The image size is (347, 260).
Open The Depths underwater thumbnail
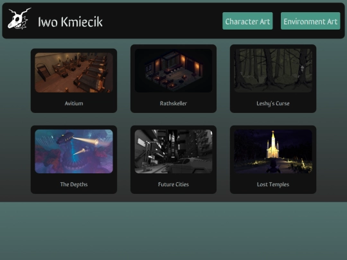point(74,152)
